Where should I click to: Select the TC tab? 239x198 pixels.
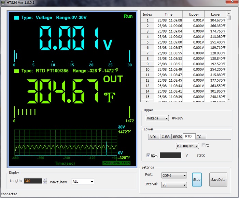[x=199, y=137]
